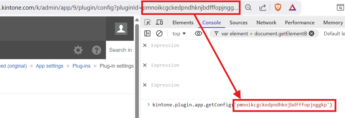Clear the console filter text with X
Viewport: 345px width, 118px height.
pyautogui.click(x=311, y=33)
